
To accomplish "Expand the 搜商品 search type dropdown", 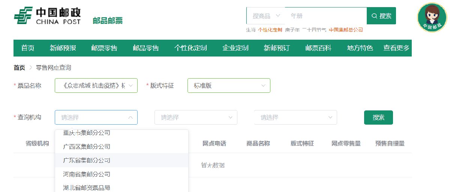I will pyautogui.click(x=266, y=16).
